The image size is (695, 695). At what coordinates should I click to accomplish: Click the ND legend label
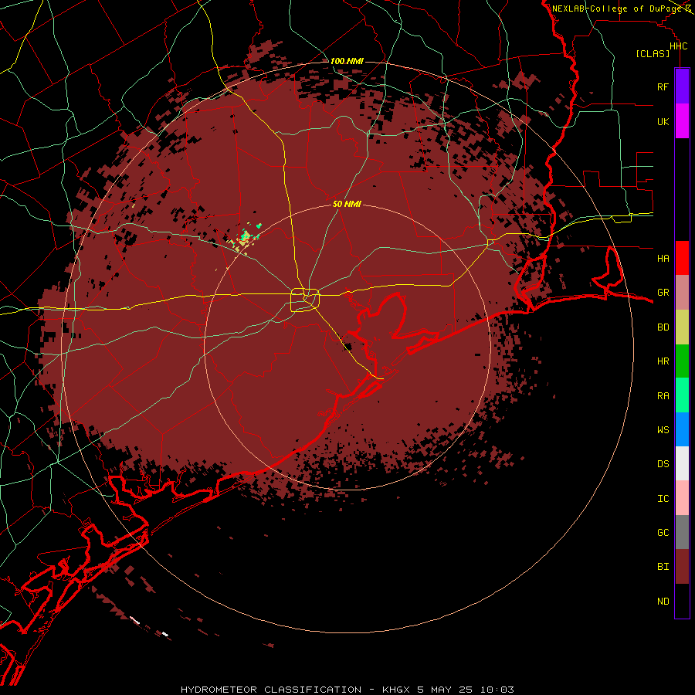(x=663, y=602)
